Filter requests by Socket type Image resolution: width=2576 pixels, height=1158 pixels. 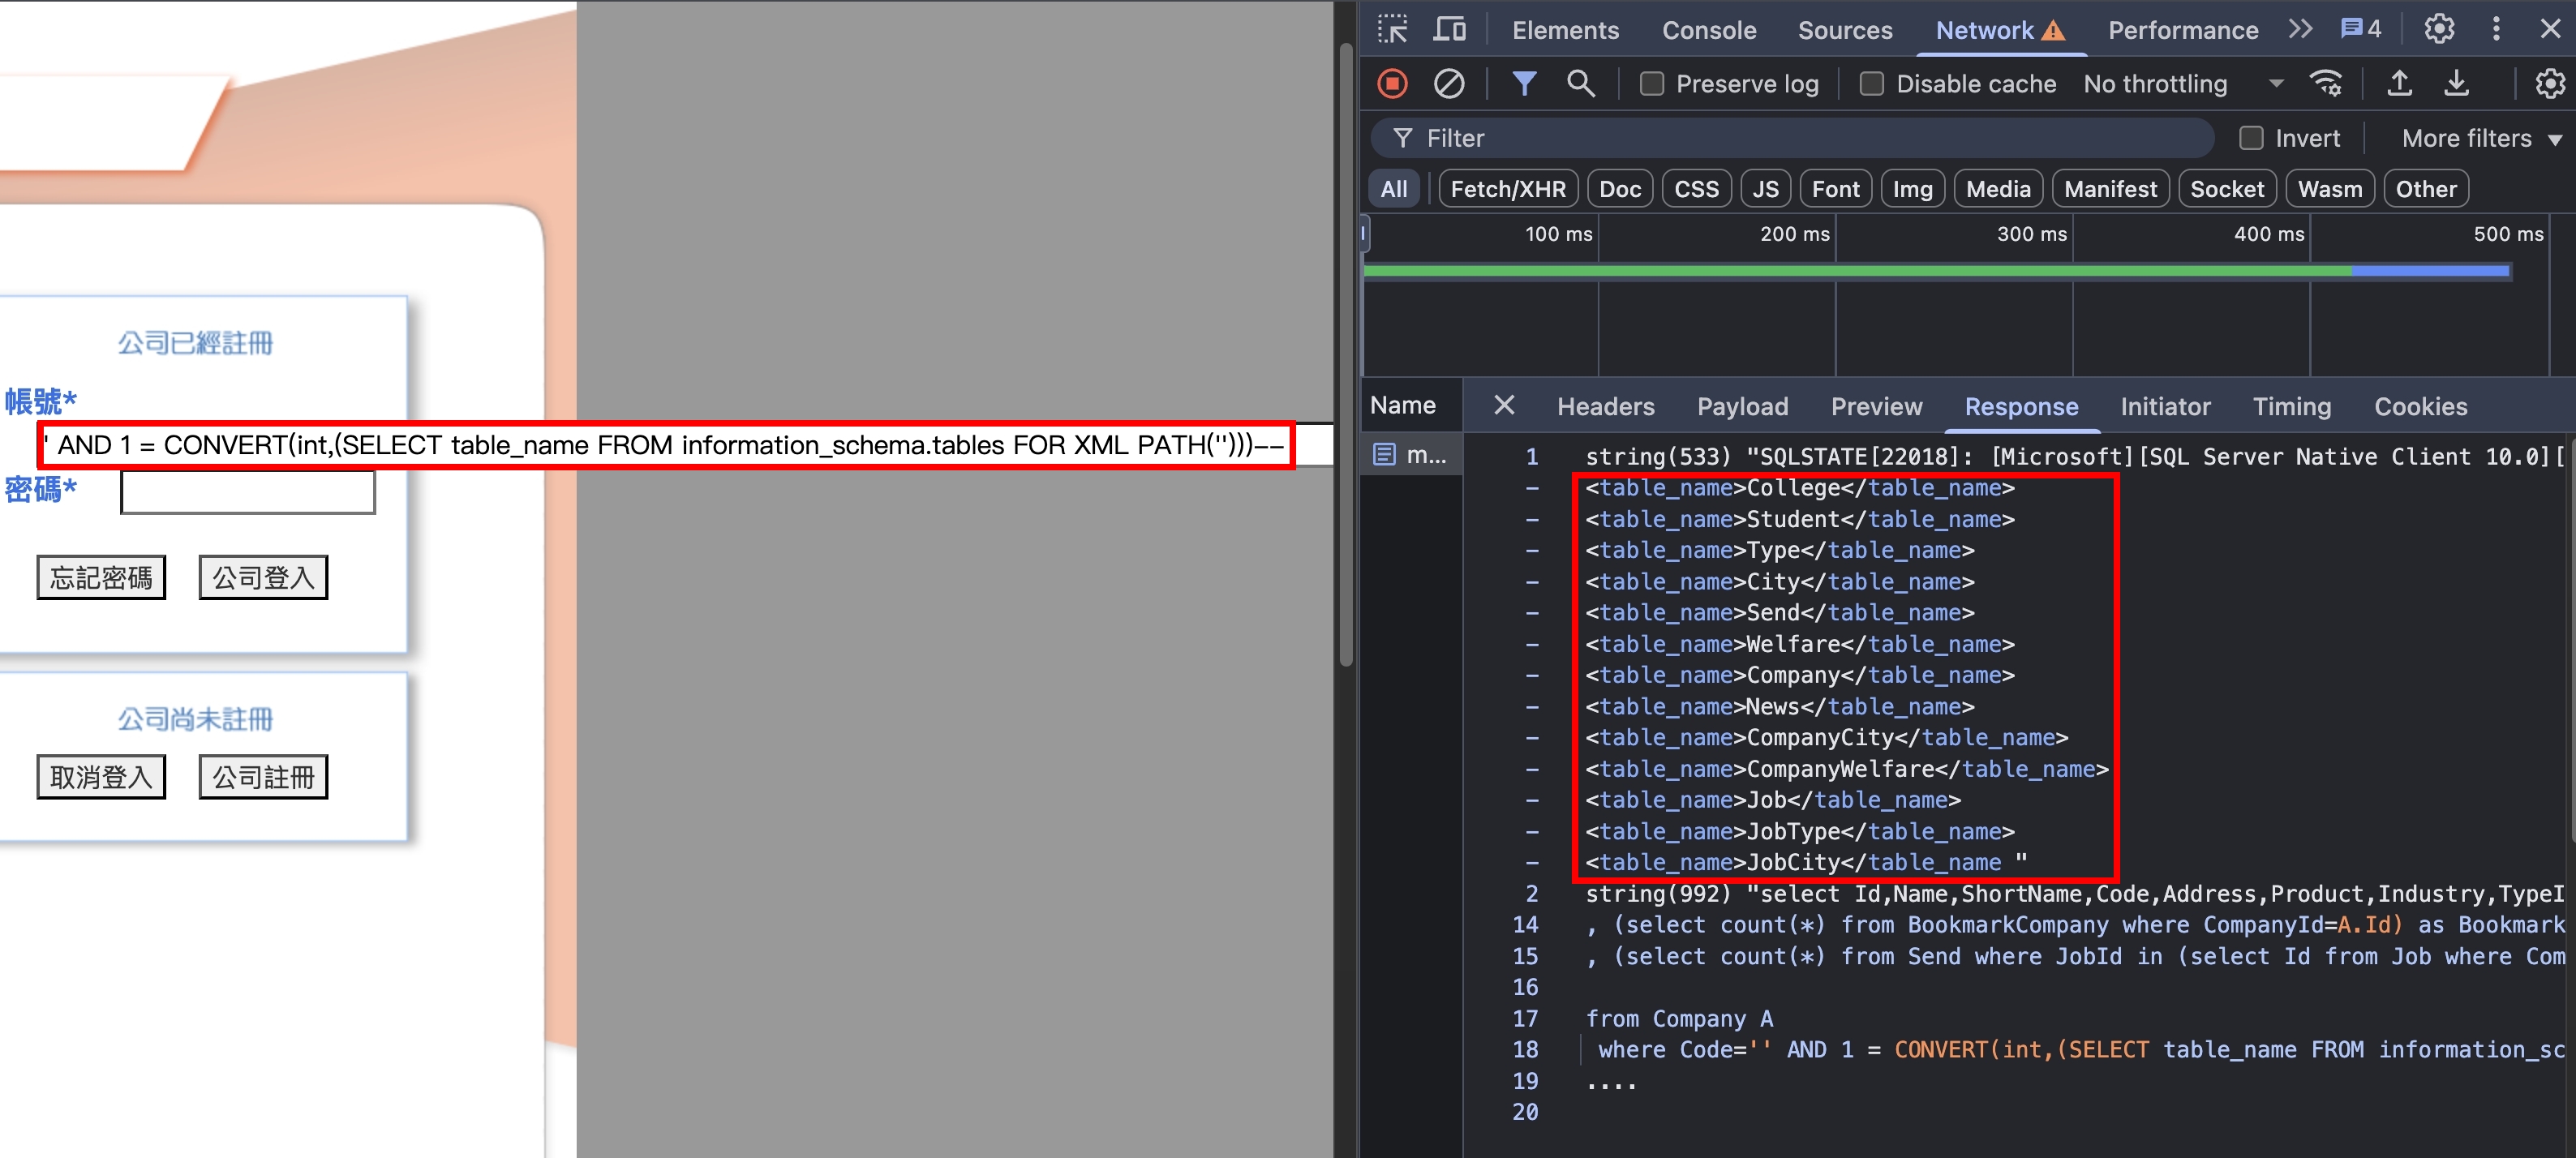pyautogui.click(x=2227, y=189)
